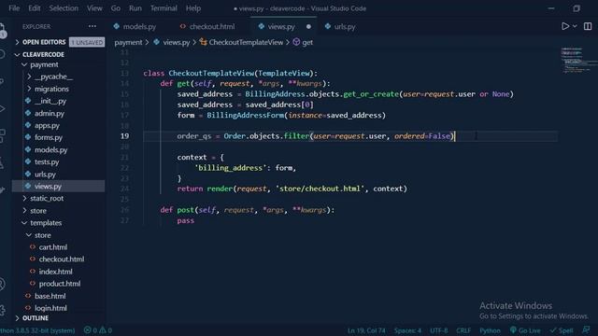Screen dimensions: 598x336
Task: Open errors and warnings problems indicator
Action: [98, 330]
